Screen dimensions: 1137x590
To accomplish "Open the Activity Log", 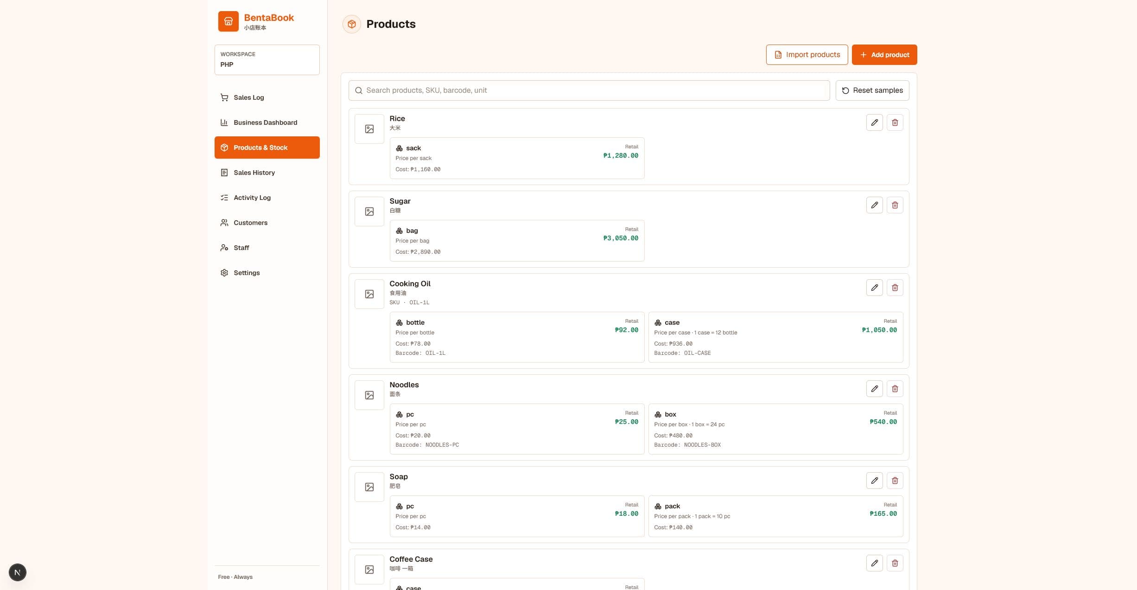I will click(267, 198).
